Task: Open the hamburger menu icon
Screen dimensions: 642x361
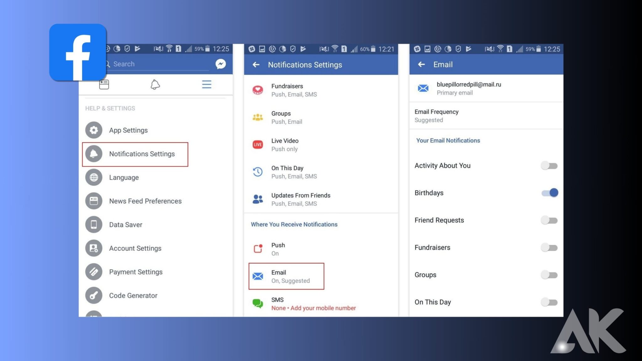Action: point(207,85)
